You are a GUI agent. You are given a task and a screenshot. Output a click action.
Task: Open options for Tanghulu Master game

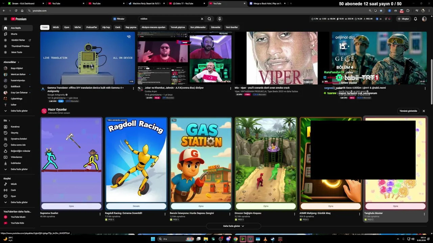[424, 214]
